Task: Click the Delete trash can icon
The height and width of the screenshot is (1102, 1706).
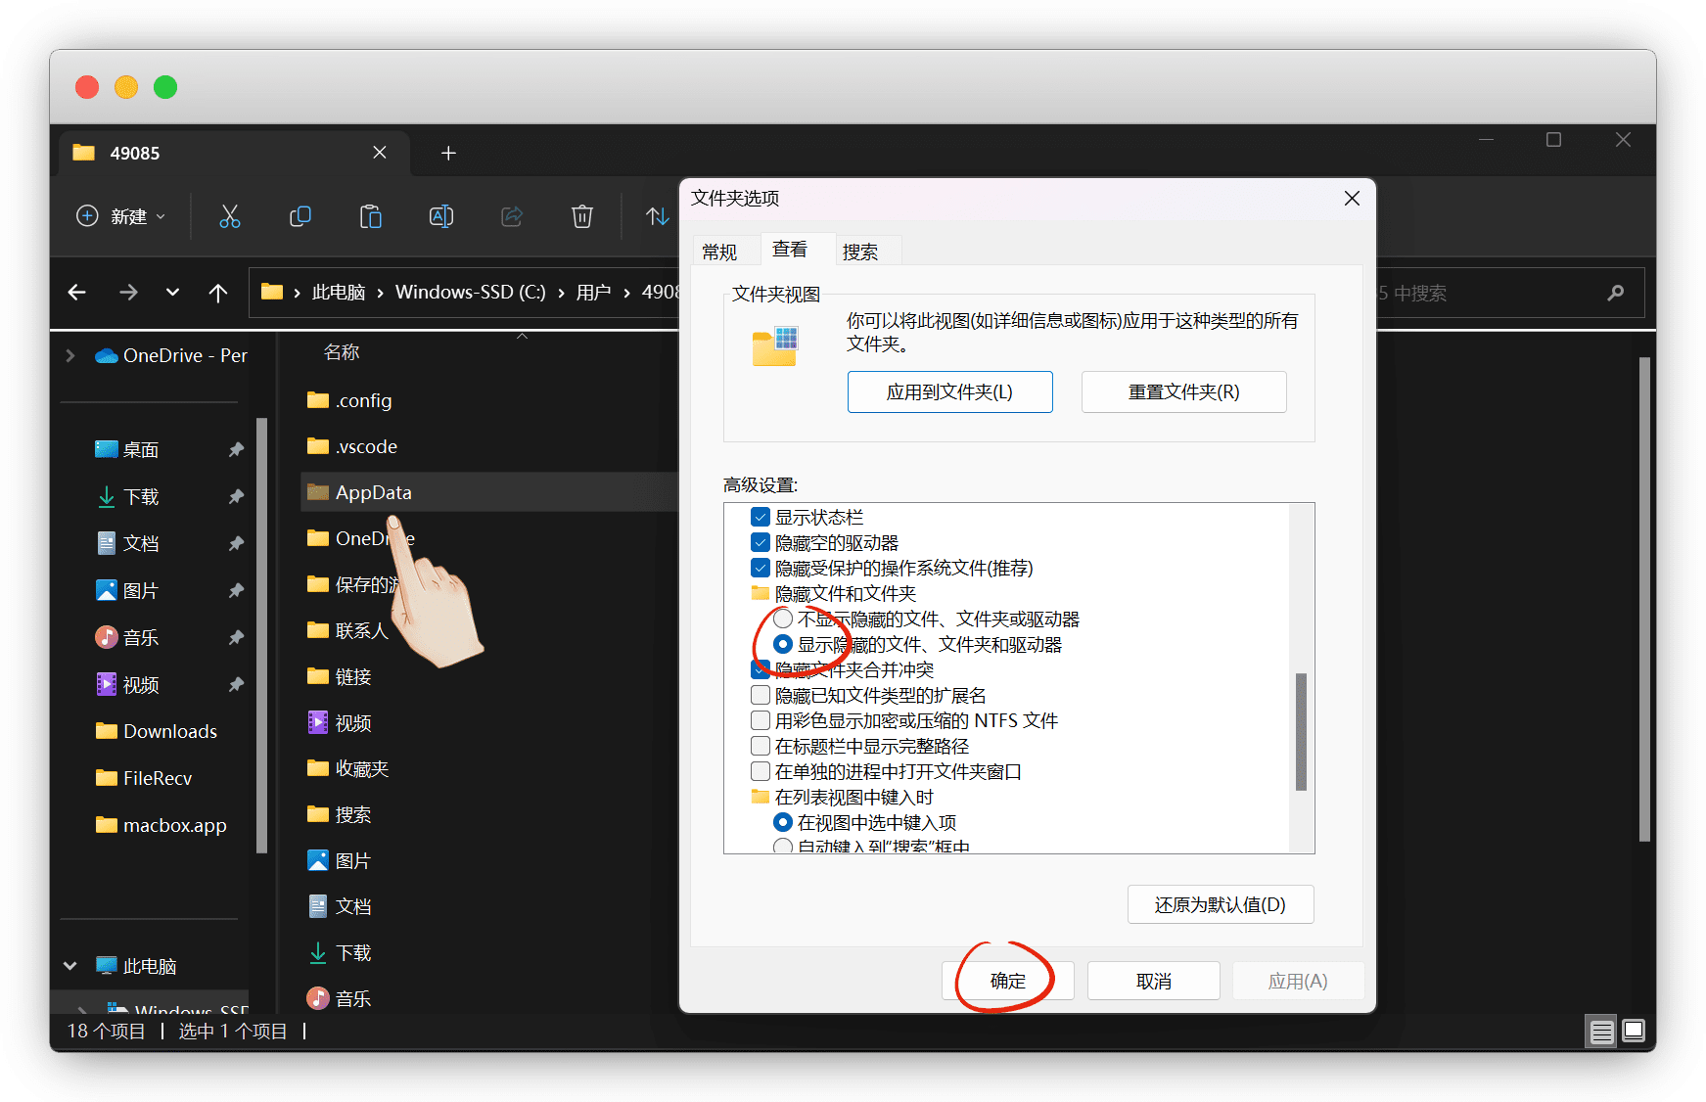Action: (x=582, y=216)
